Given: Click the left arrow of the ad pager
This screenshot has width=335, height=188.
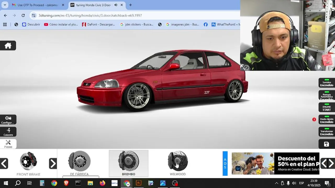Looking at the screenshot, I should pyautogui.click(x=324, y=163).
